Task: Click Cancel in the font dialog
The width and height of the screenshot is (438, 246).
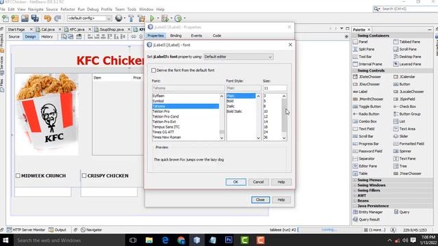Action: [x=259, y=182]
